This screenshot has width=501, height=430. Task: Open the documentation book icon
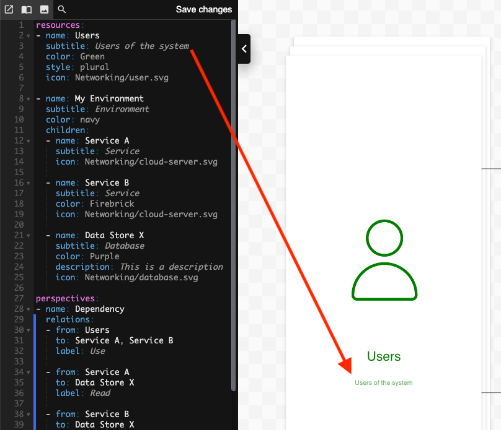coord(26,9)
